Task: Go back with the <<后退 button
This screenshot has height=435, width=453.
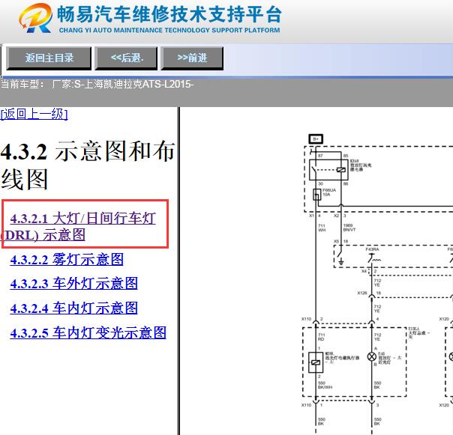Action: 126,58
